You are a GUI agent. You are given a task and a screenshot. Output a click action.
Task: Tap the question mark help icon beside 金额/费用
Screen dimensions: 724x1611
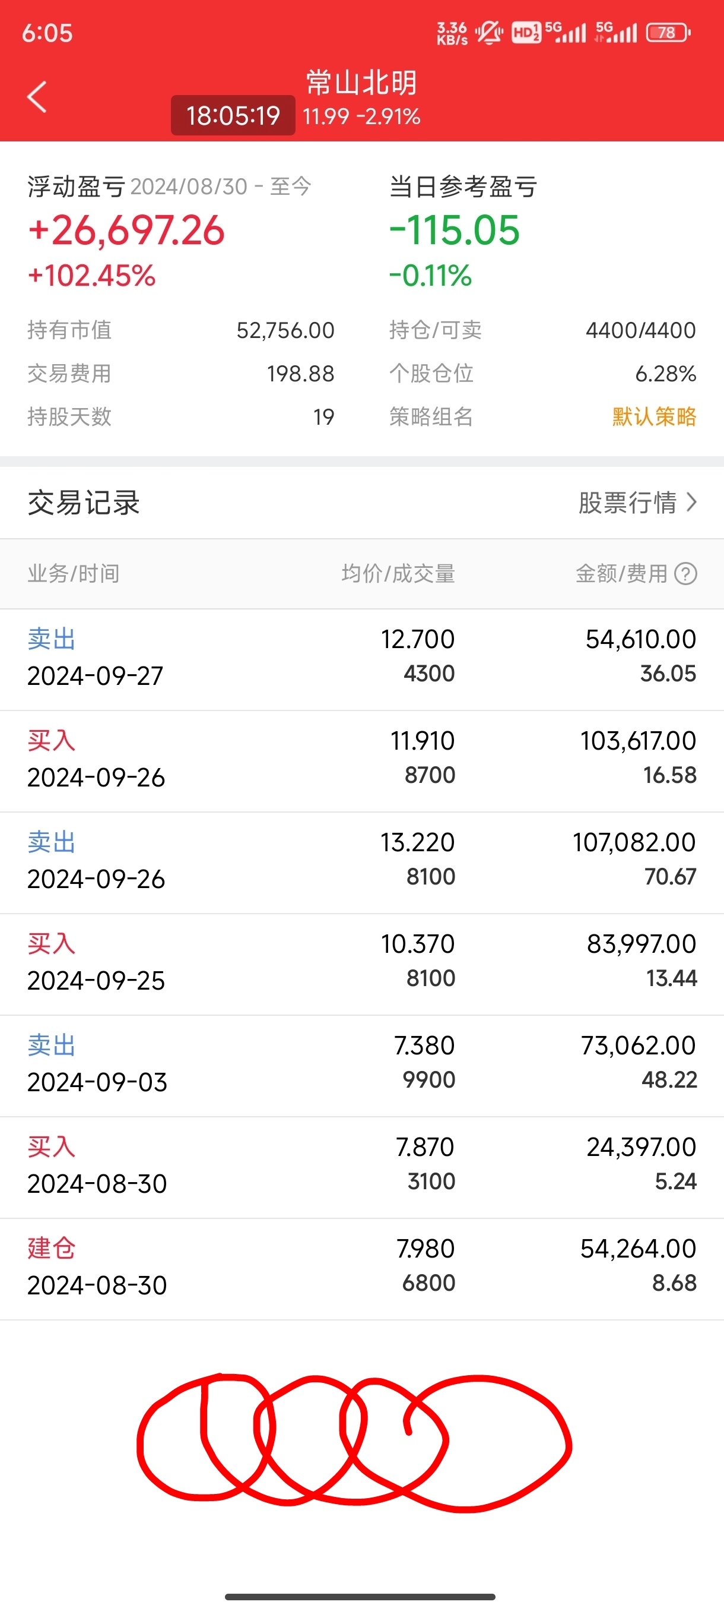[x=685, y=573]
